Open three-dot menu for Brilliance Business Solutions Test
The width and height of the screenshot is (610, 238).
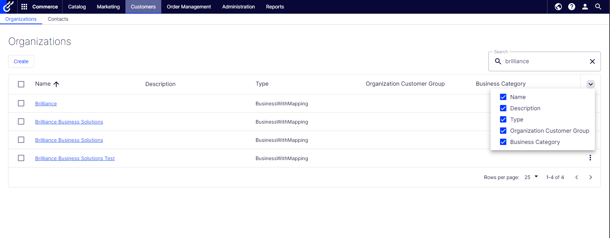[590, 158]
